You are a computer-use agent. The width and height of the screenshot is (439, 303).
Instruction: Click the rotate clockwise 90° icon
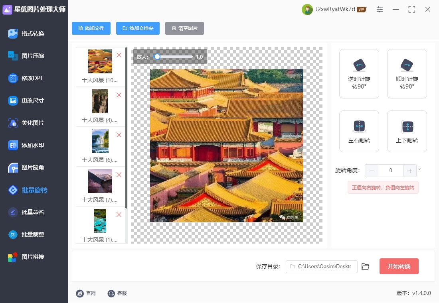(407, 65)
